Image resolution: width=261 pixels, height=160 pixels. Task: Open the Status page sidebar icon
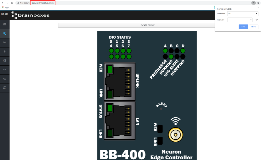(x=5, y=34)
